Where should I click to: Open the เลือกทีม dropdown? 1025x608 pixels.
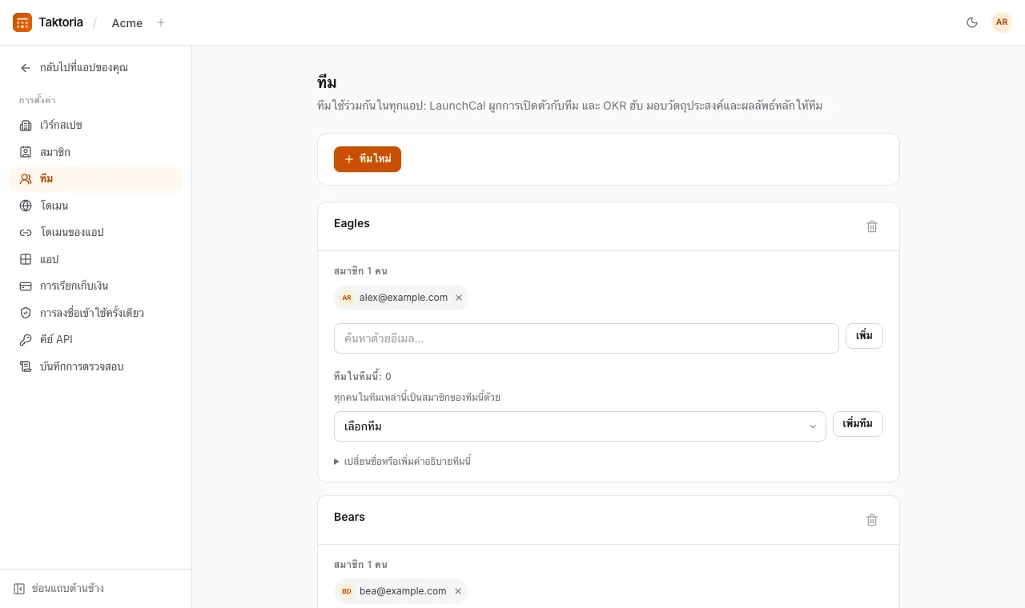tap(580, 426)
